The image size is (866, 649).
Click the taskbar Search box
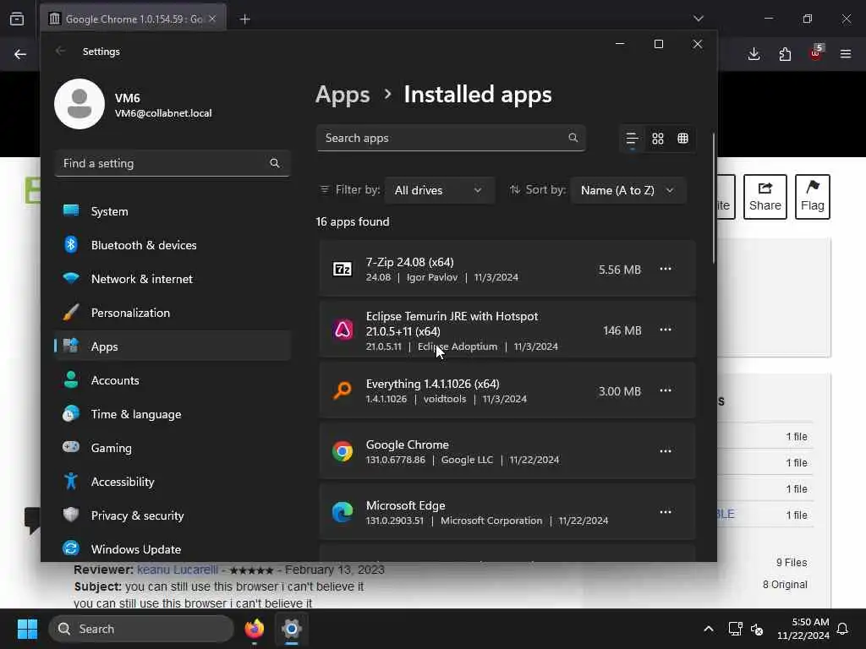141,629
